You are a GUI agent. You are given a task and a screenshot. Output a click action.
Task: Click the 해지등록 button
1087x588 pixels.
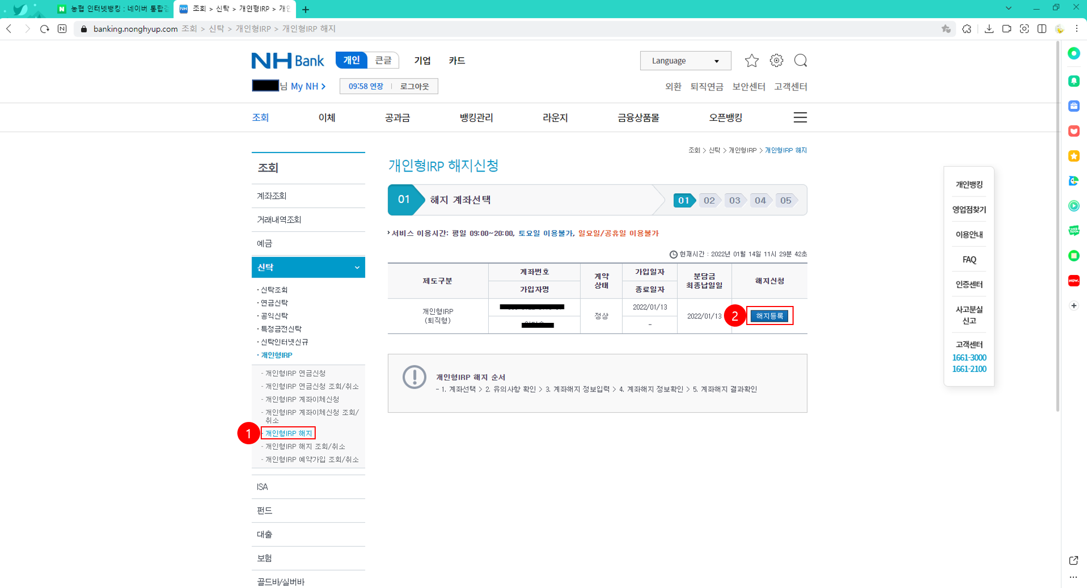click(x=769, y=316)
